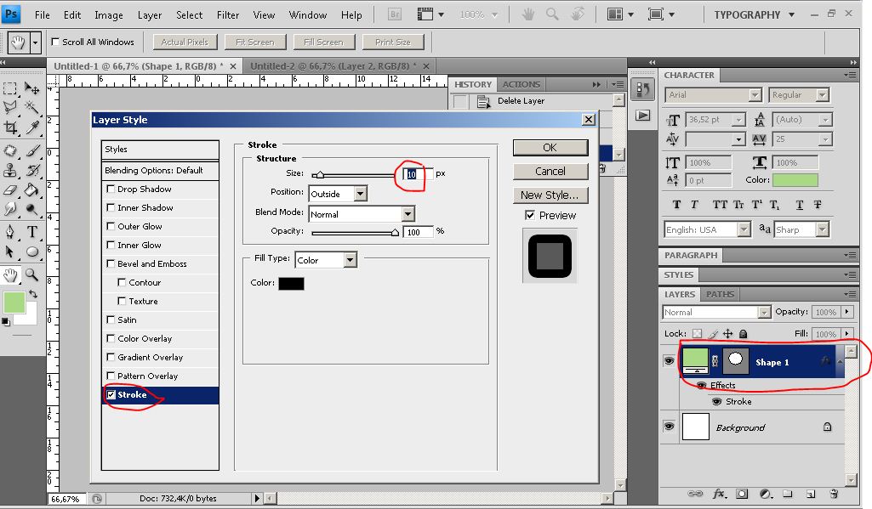Screen dimensions: 872x509
Task: Enable Drop Shadow checkbox
Action: [x=111, y=189]
